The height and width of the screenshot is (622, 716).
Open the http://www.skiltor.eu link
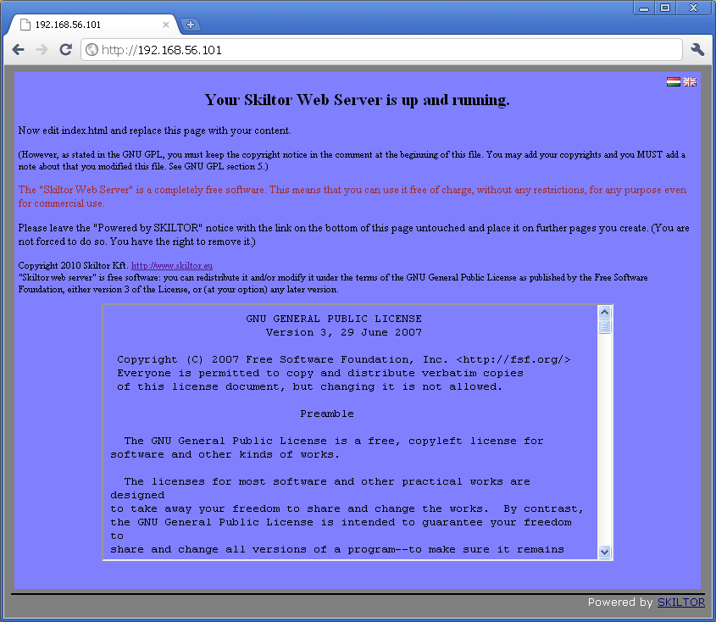click(172, 266)
